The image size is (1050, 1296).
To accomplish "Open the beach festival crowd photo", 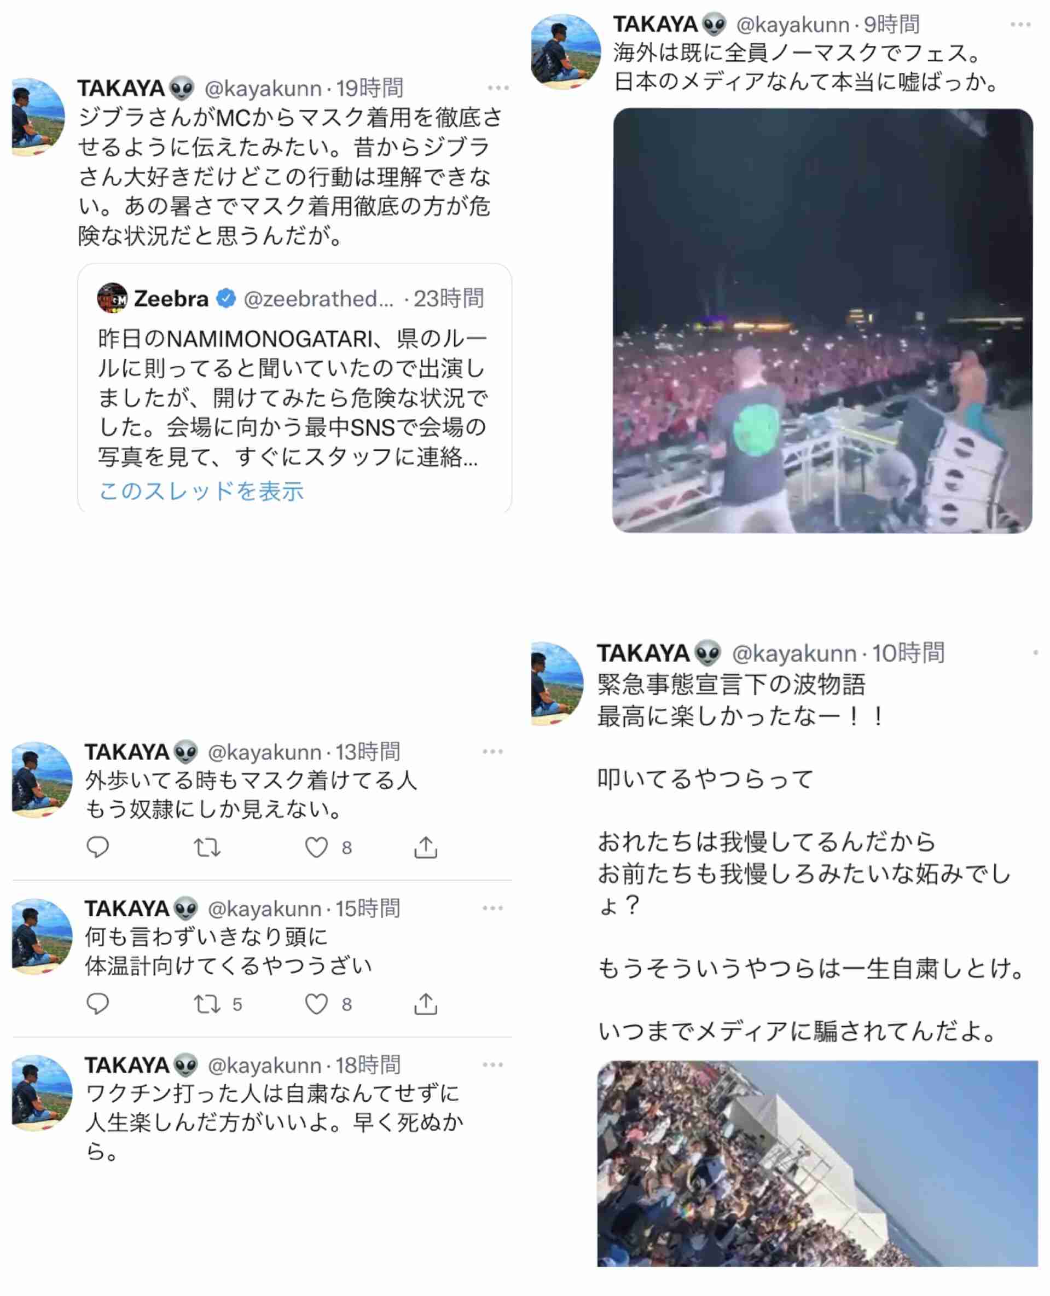I will [x=817, y=1164].
